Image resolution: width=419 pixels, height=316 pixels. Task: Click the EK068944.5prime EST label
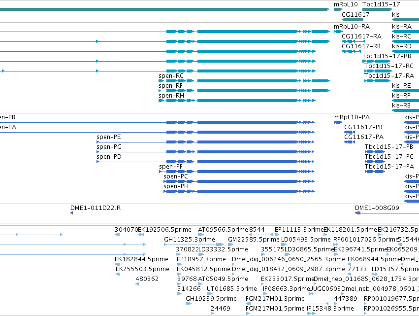point(374,259)
